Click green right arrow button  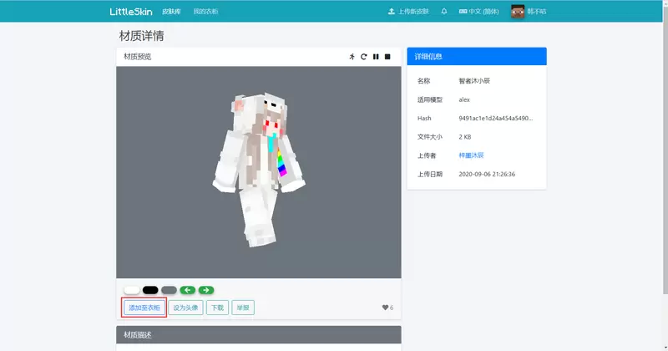tap(206, 290)
